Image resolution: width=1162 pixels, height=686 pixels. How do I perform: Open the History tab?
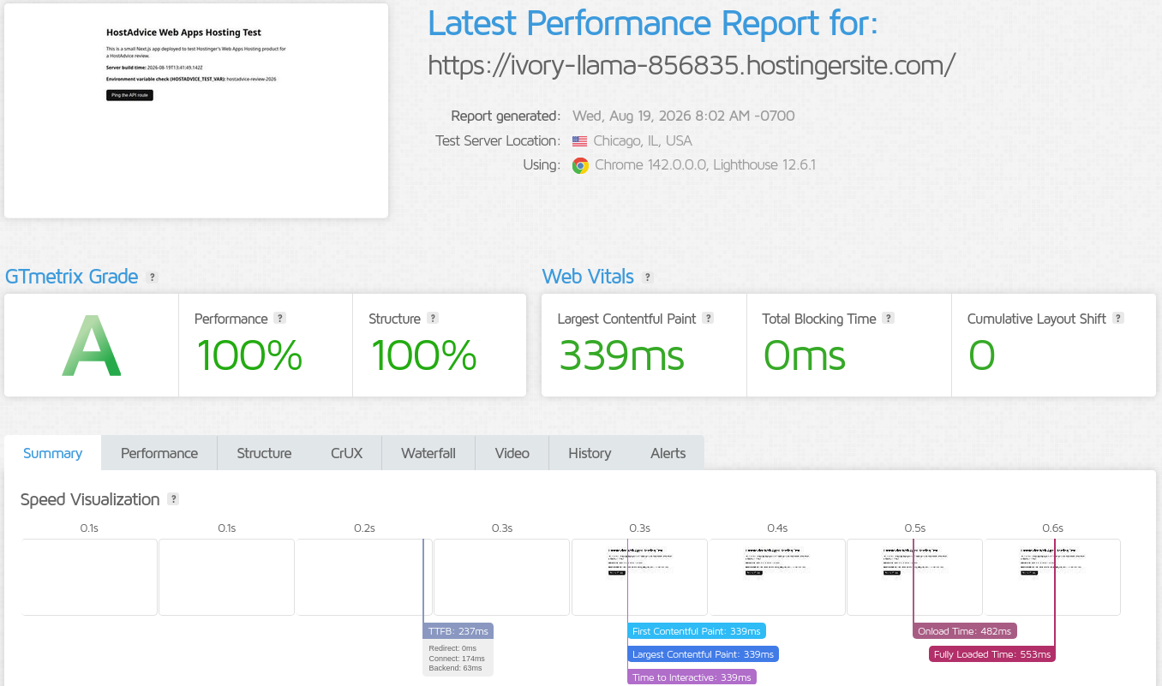click(590, 453)
